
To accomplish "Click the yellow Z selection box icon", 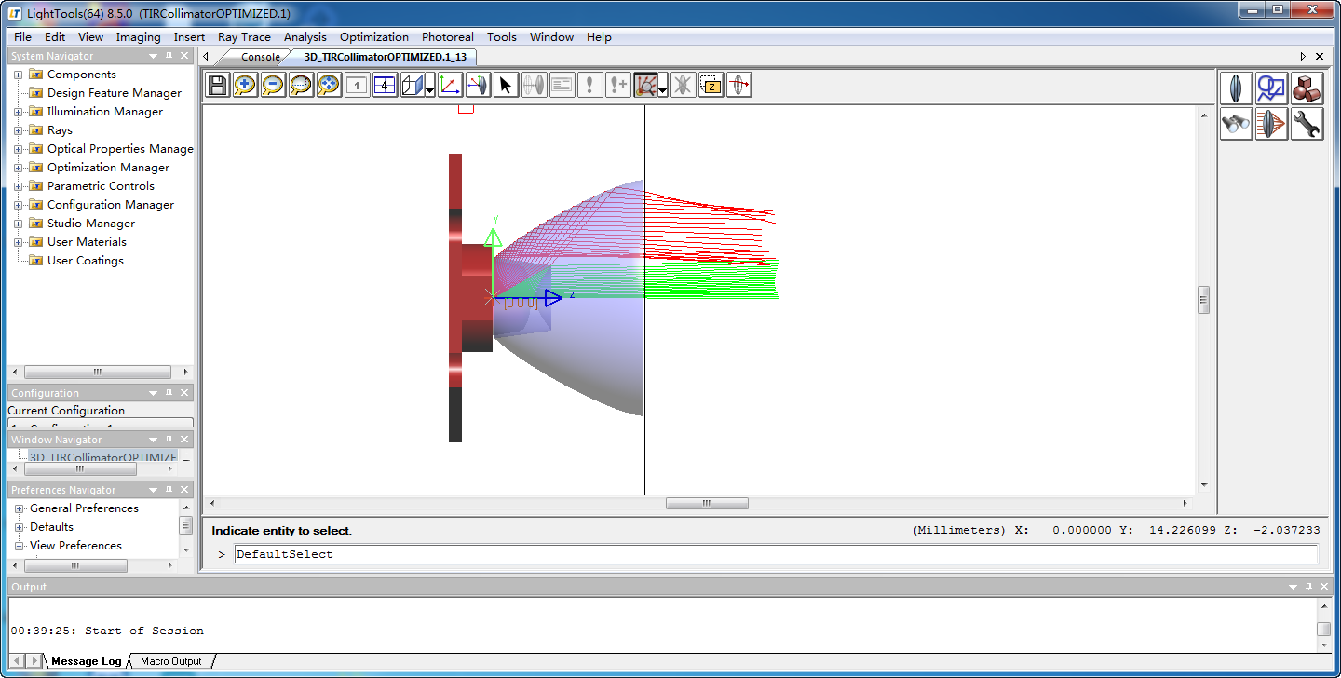I will click(x=711, y=86).
